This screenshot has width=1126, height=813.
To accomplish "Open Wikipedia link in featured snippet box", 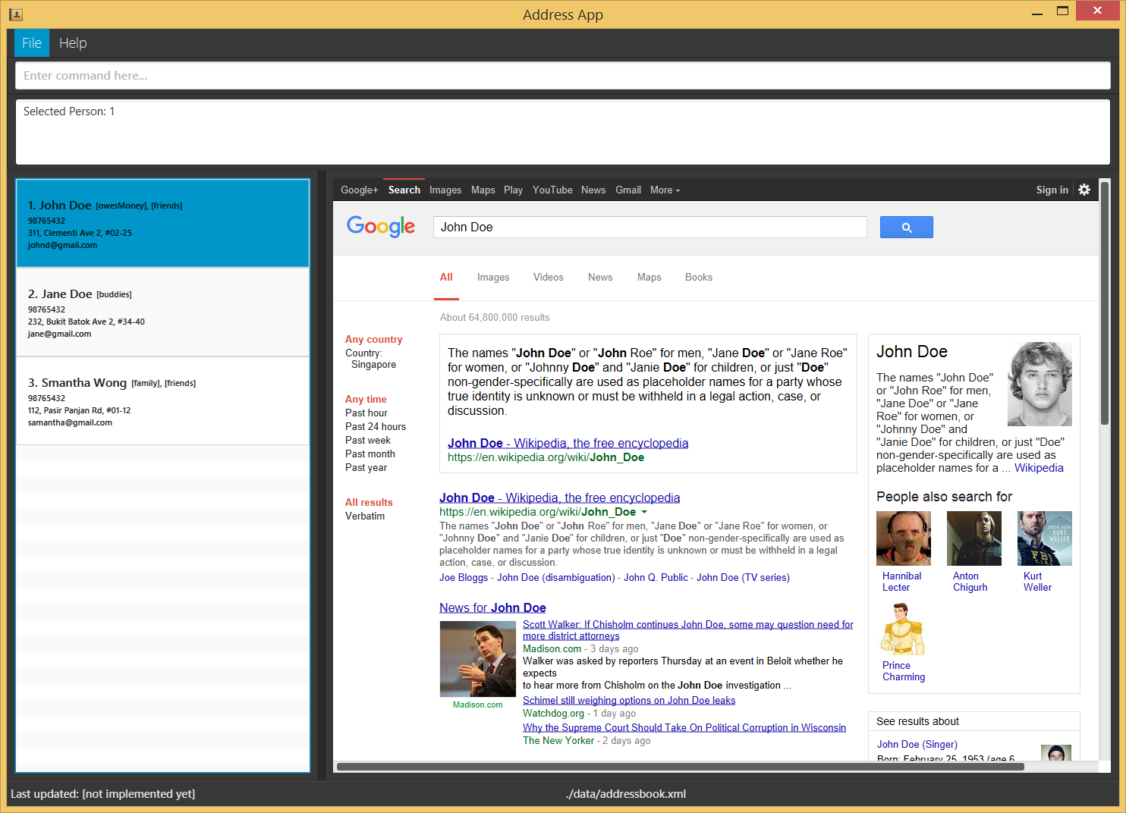I will 568,443.
